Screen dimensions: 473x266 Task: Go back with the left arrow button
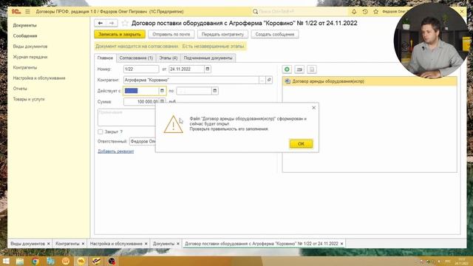click(101, 23)
